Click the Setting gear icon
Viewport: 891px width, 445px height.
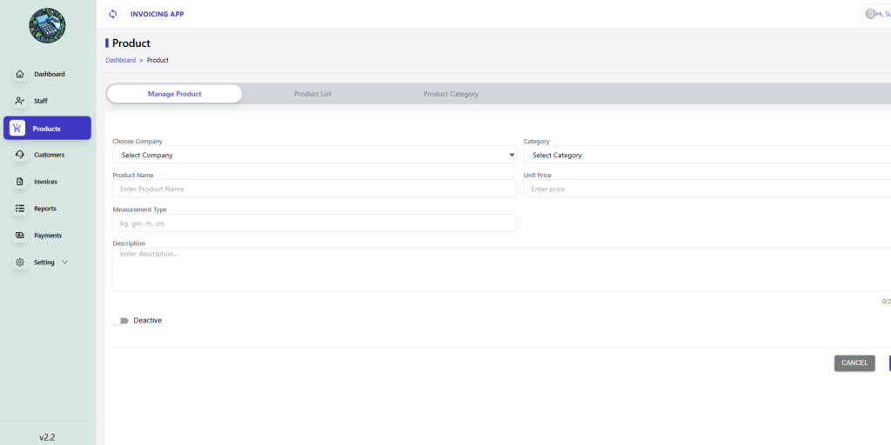click(x=20, y=262)
